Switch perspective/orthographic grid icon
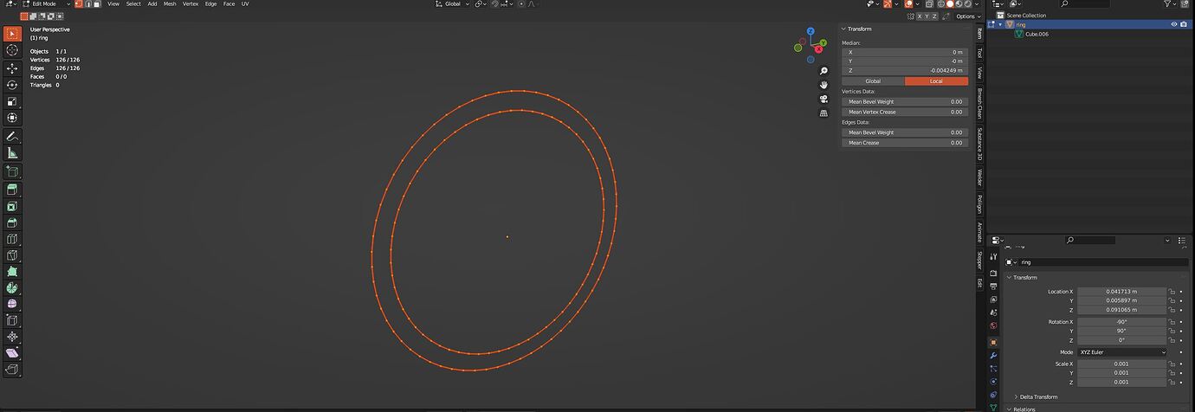The height and width of the screenshot is (412, 1195). [x=824, y=113]
